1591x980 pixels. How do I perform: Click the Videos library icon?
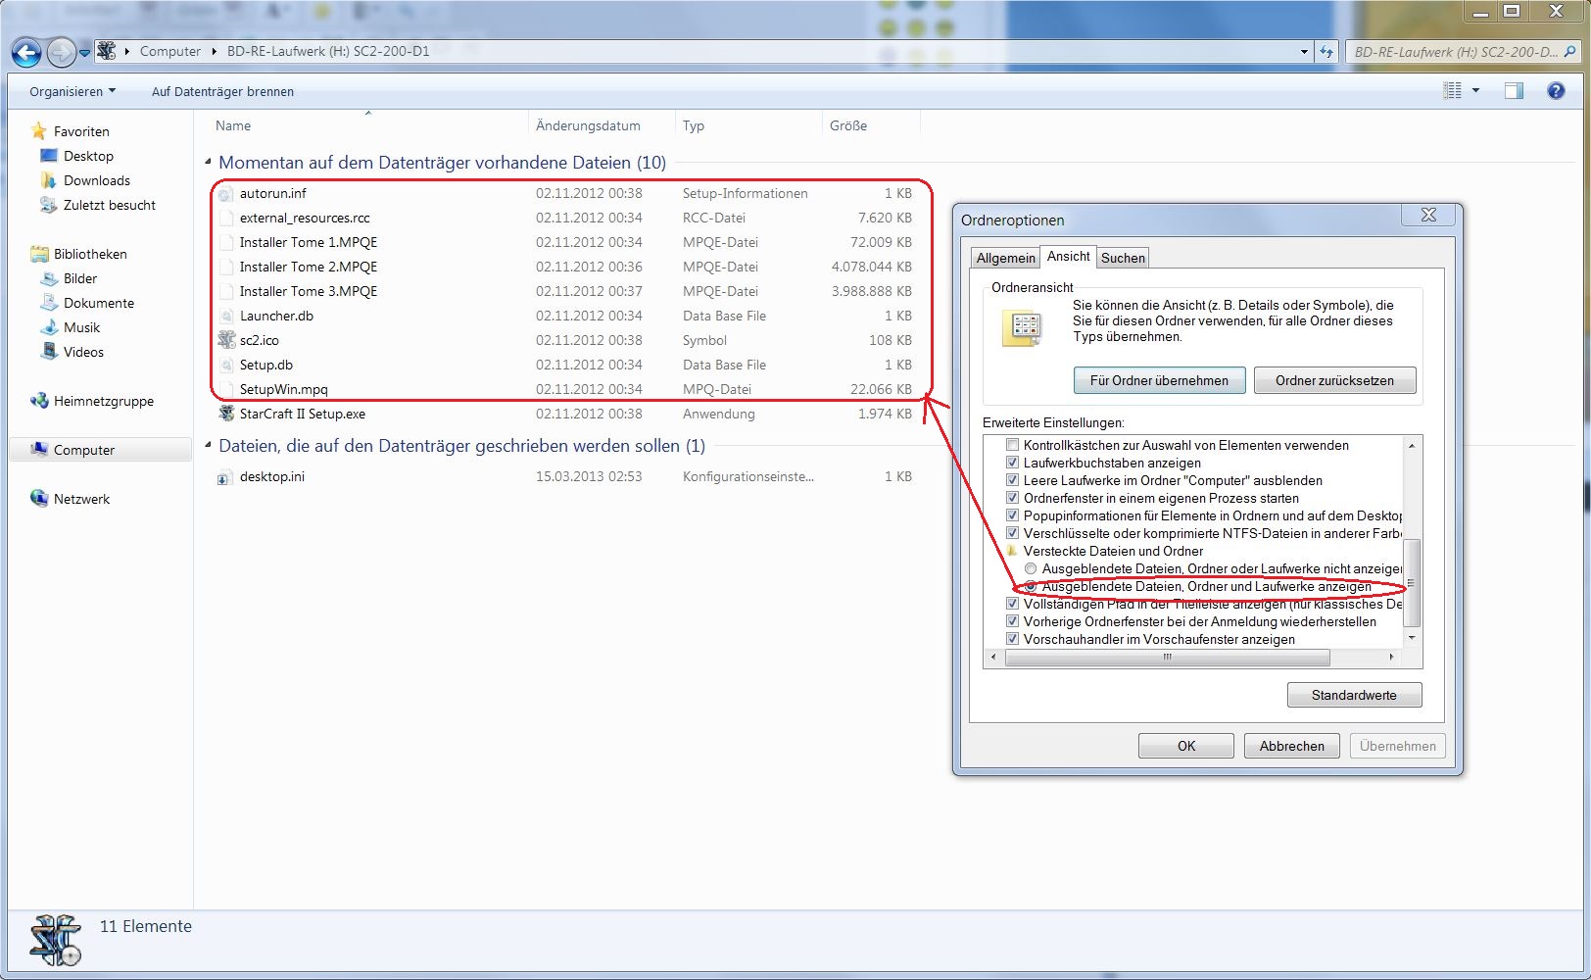48,352
